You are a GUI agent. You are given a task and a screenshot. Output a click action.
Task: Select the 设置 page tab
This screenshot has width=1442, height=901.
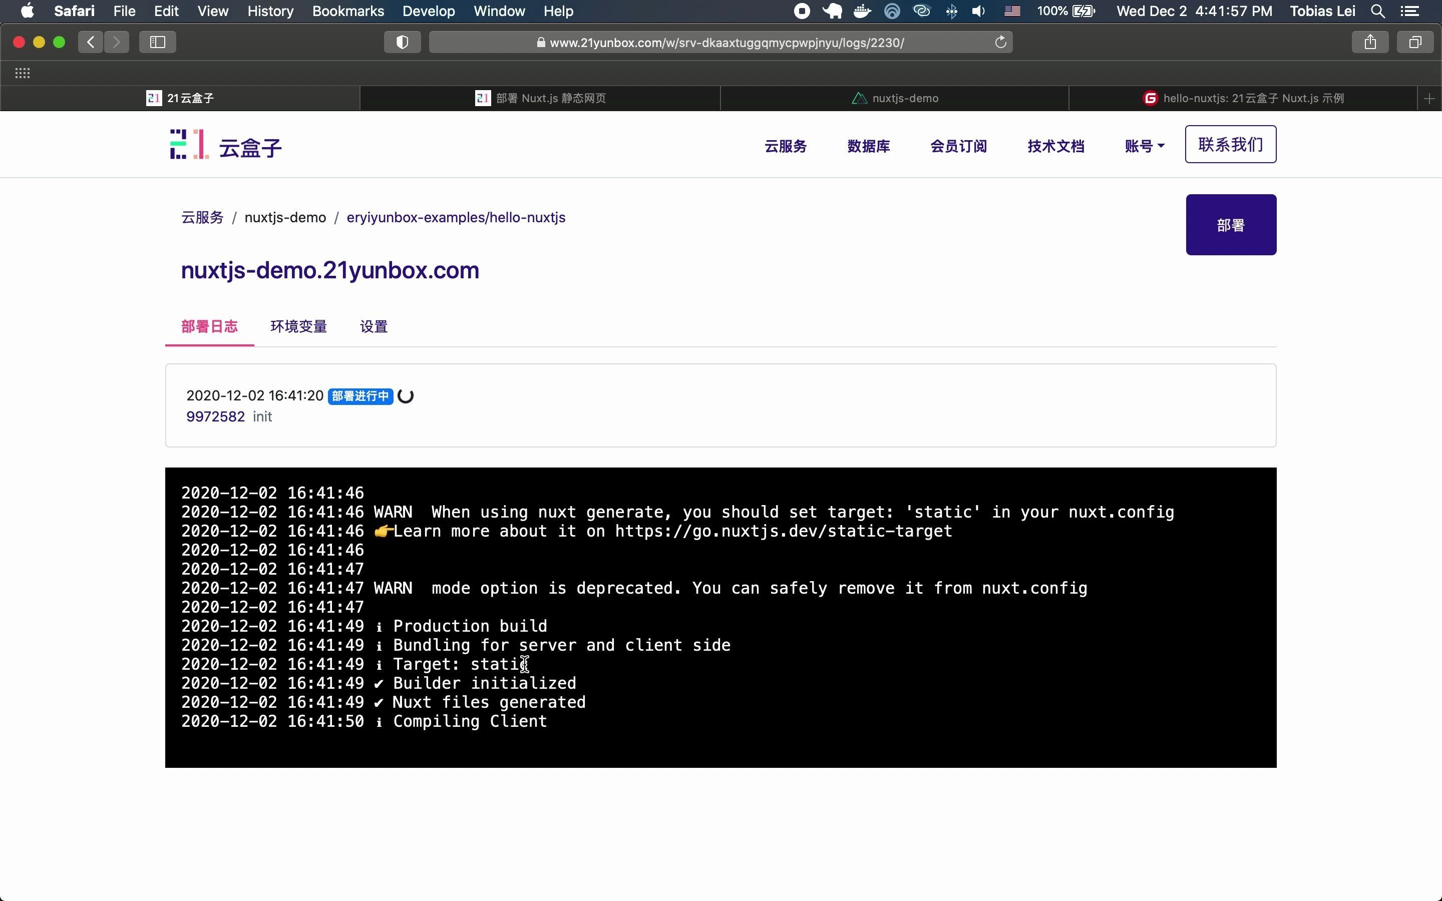[374, 326]
